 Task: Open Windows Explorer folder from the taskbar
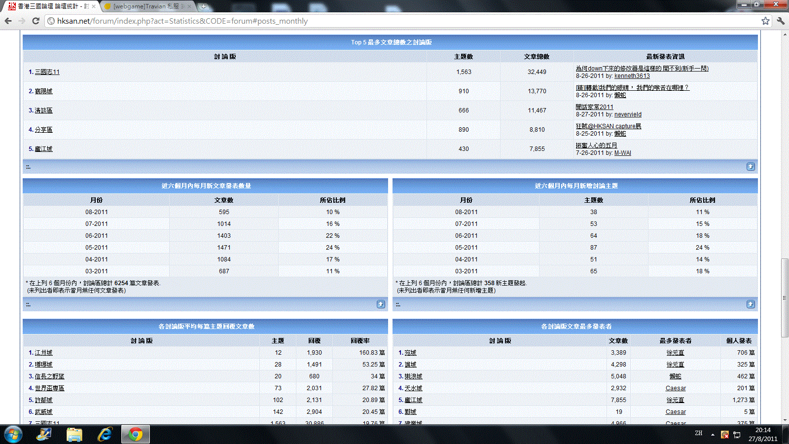tap(74, 435)
